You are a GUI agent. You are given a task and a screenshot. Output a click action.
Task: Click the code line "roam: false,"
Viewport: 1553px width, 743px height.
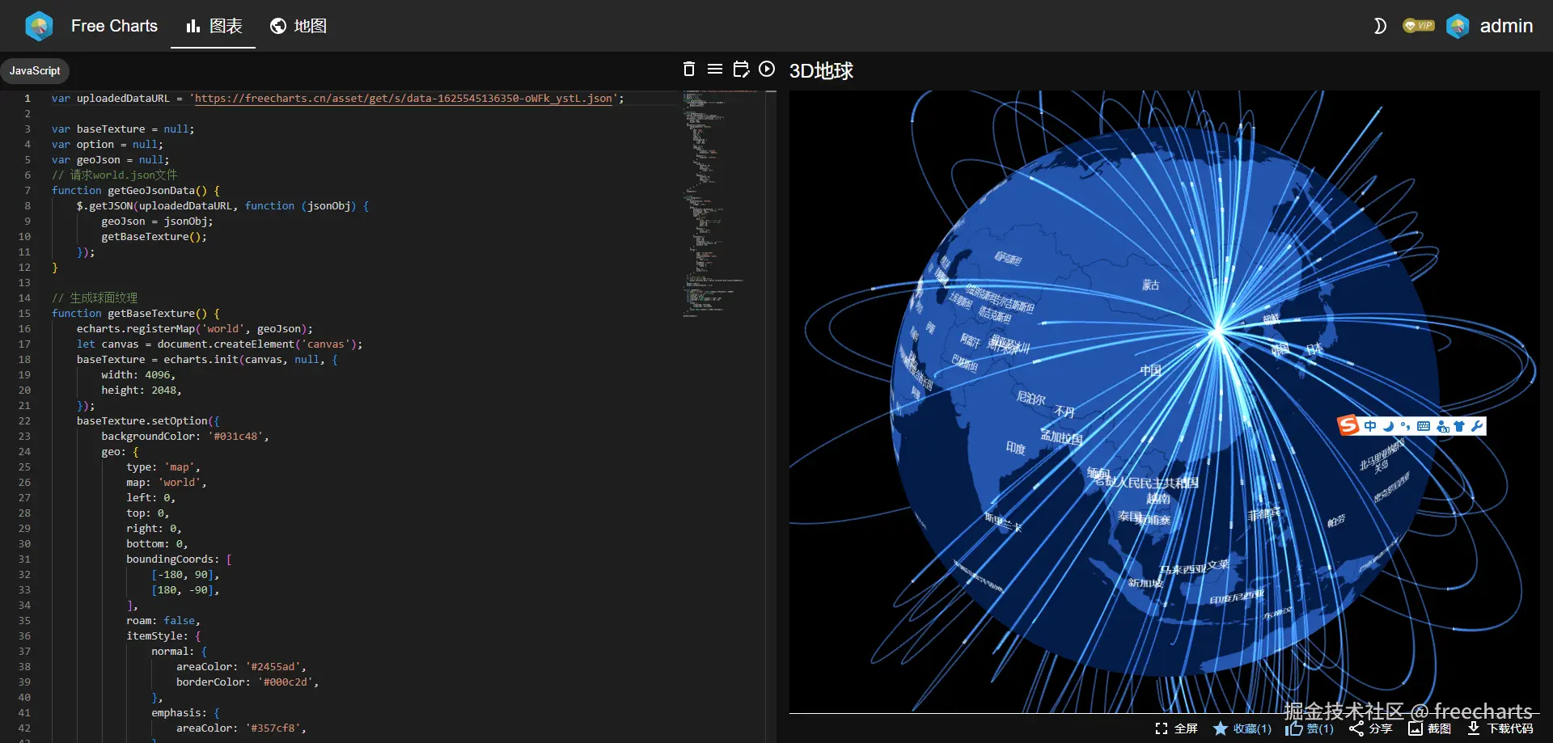coord(163,621)
